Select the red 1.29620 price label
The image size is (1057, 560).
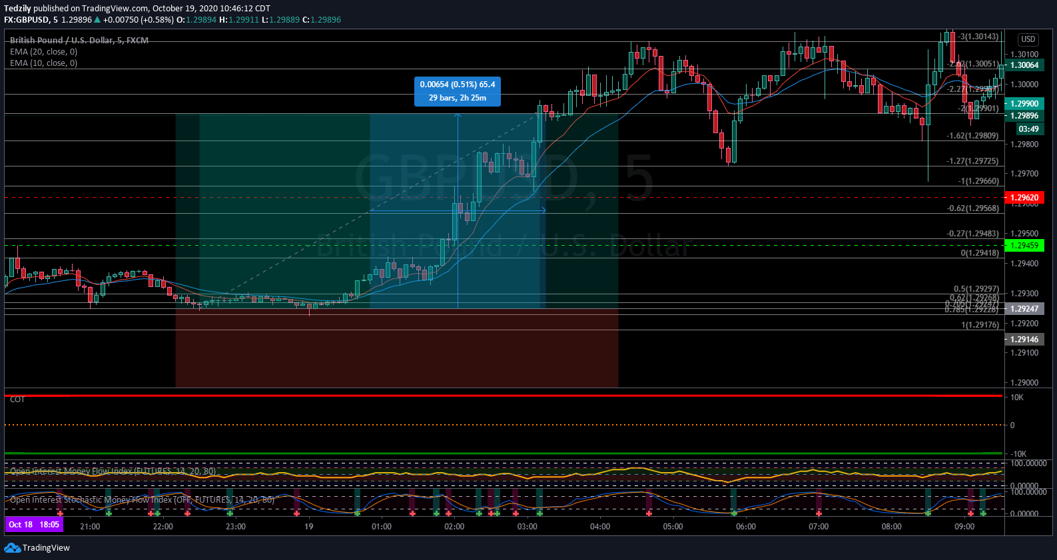coord(1024,198)
